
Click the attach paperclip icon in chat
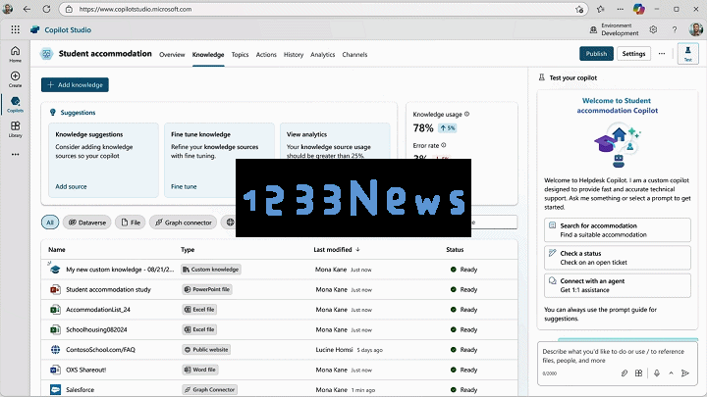click(625, 373)
